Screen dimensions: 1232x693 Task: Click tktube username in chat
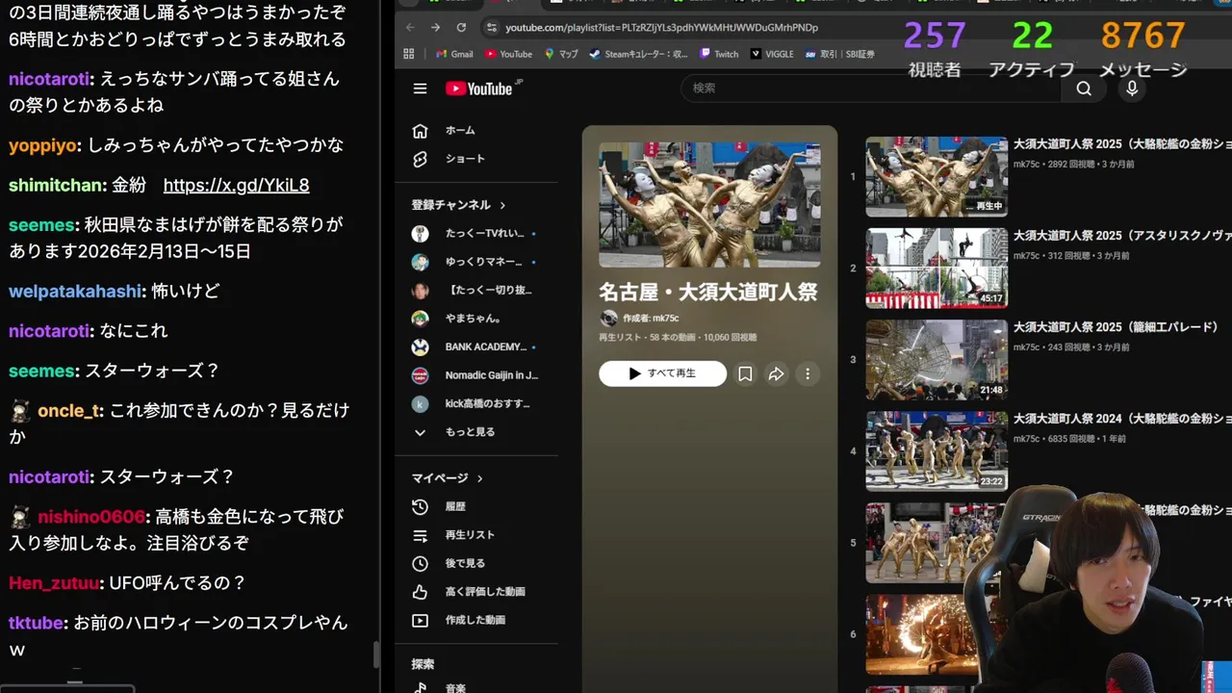click(x=37, y=624)
